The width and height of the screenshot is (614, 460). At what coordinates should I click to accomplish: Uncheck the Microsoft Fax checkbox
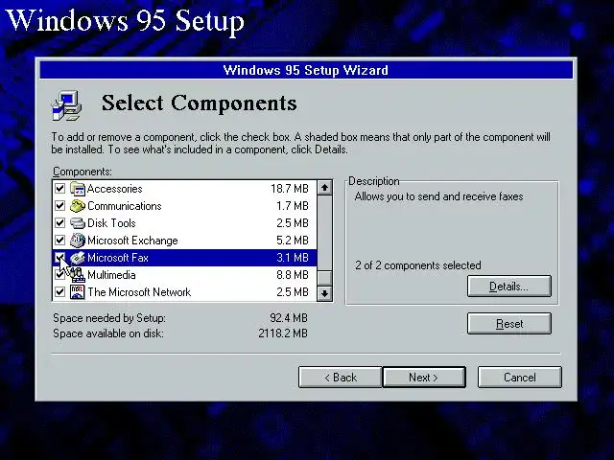59,258
